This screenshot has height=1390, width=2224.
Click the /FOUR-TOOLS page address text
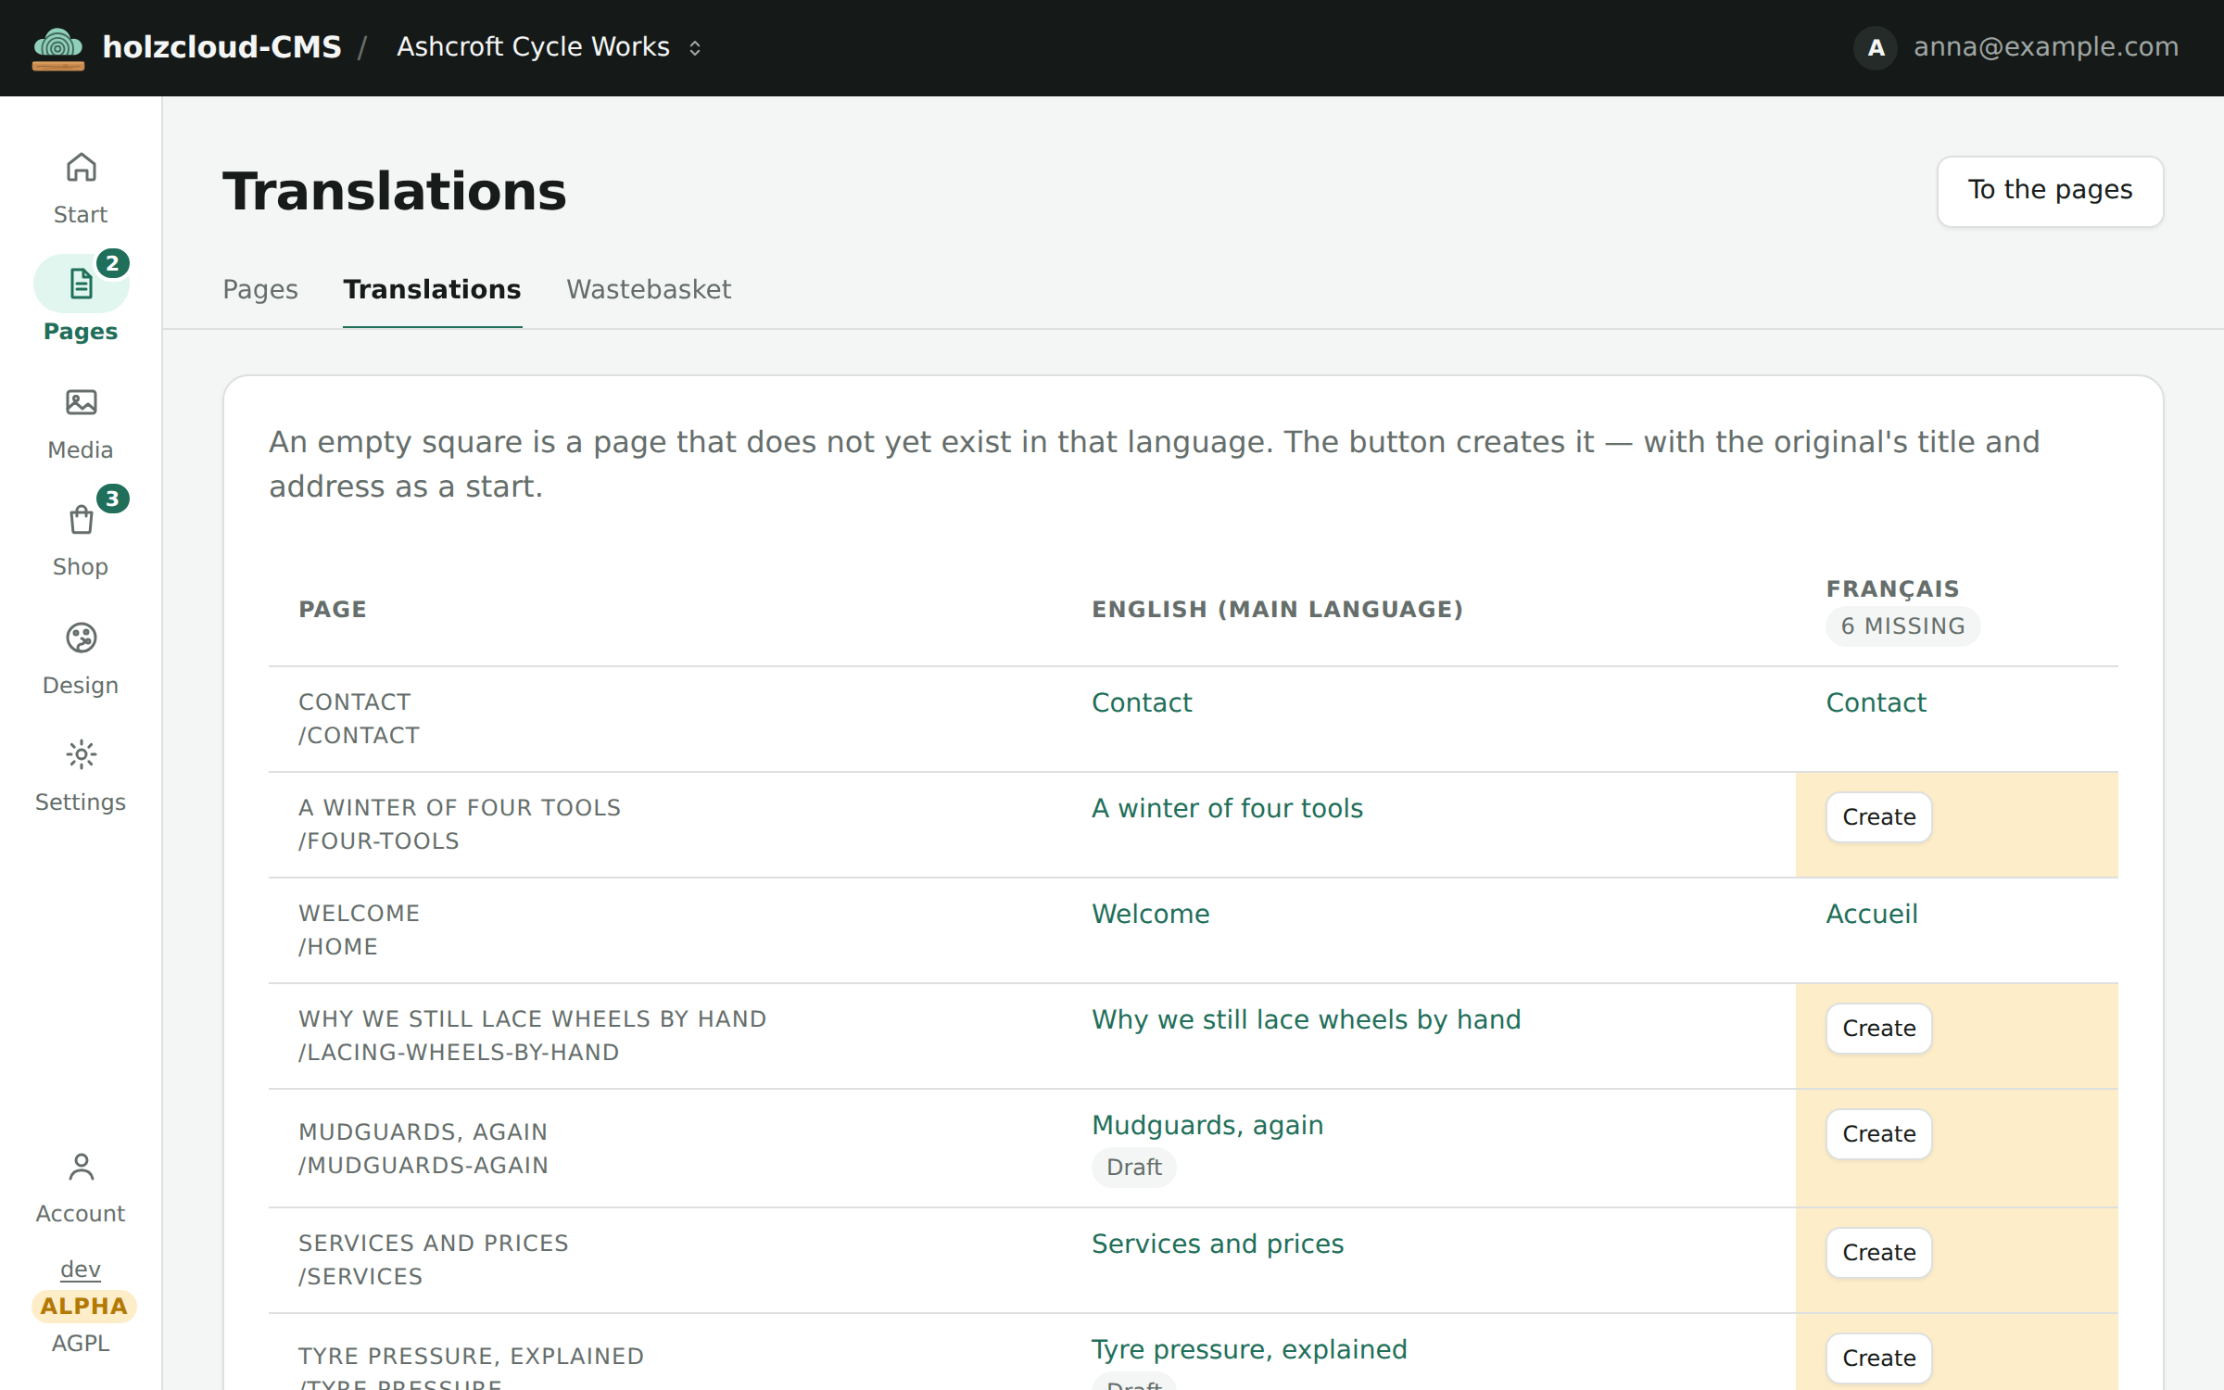[x=378, y=840]
